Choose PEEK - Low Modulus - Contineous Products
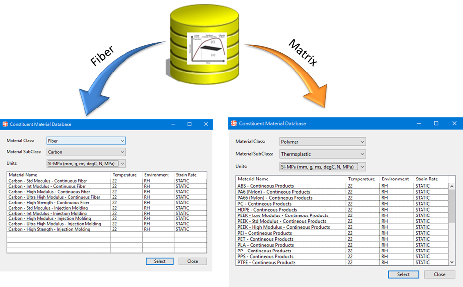Screen dimensions: 463x287 tap(283, 215)
